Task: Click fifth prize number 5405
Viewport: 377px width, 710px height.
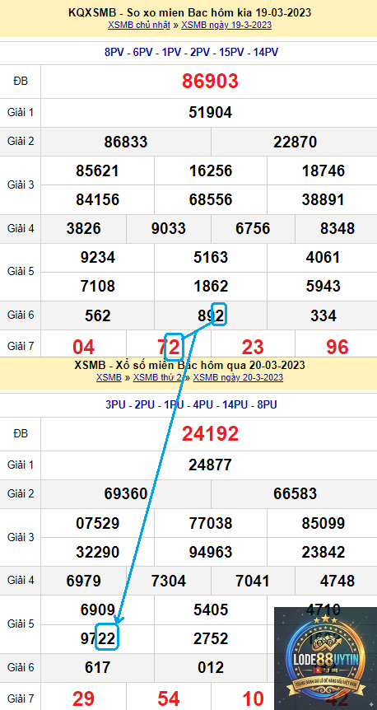Action: [x=211, y=610]
